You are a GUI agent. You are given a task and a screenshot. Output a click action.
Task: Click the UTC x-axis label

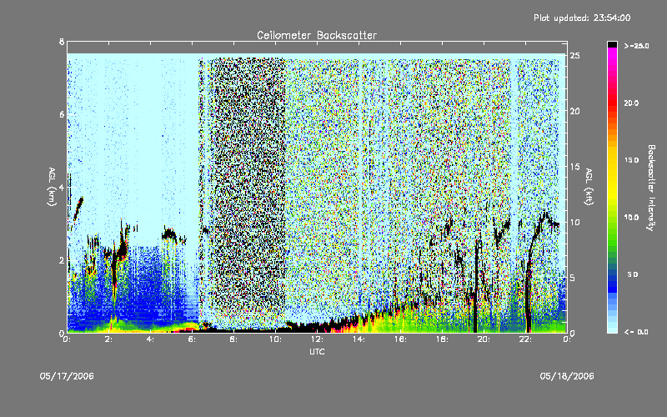point(317,351)
